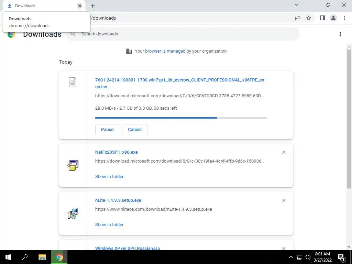Click the managed organization building icon
The width and height of the screenshot is (352, 264).
click(x=129, y=51)
